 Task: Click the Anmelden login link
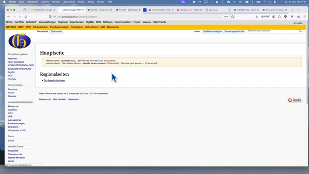pos(298,23)
